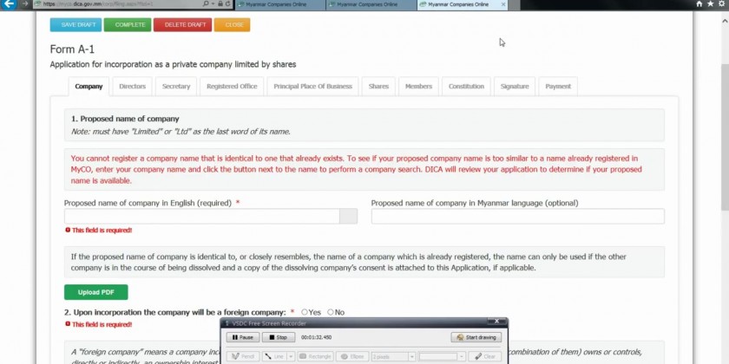The width and height of the screenshot is (729, 364).
Task: Open the Registered Office tab
Action: (231, 87)
